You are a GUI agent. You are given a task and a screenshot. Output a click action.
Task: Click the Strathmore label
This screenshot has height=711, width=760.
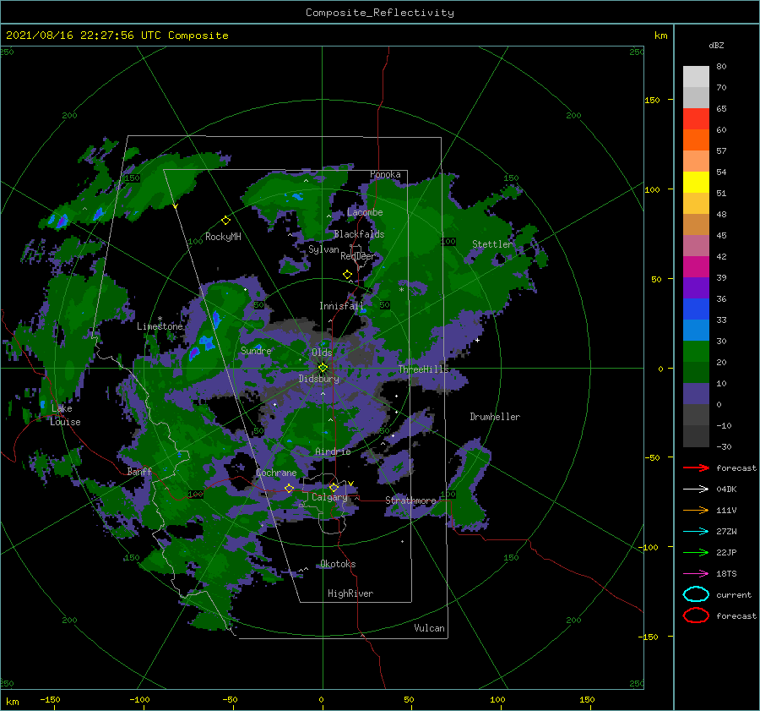410,500
